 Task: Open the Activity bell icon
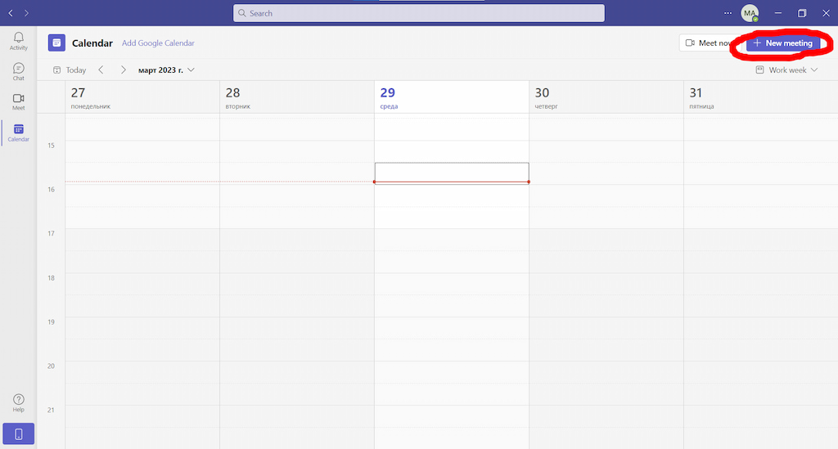click(x=18, y=41)
